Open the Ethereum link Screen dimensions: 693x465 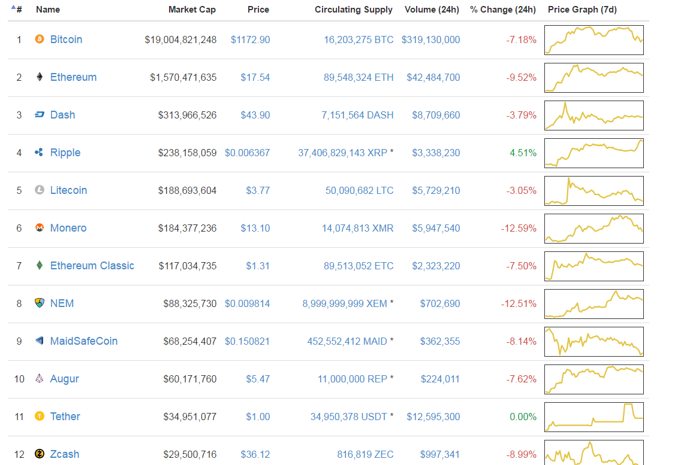73,77
